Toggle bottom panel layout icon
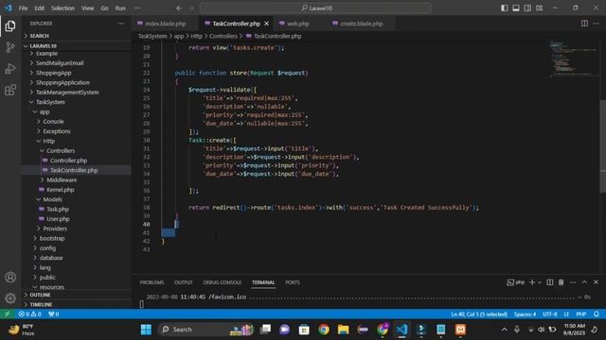This screenshot has width=606, height=340. click(x=516, y=8)
